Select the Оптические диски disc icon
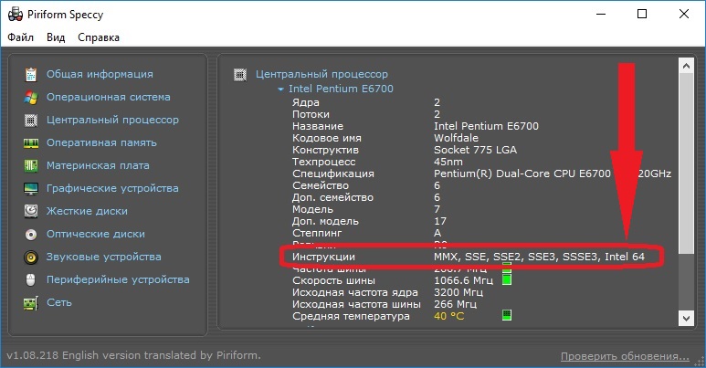Image resolution: width=706 pixels, height=368 pixels. coord(31,234)
